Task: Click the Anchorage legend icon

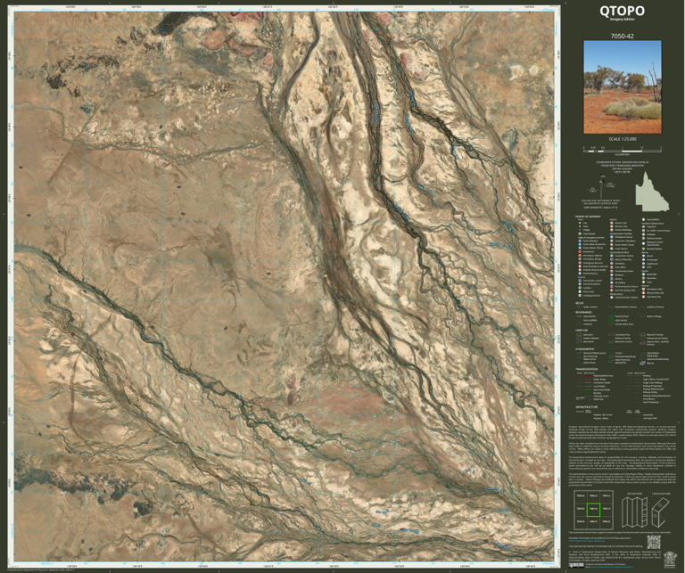Action: tap(643, 259)
